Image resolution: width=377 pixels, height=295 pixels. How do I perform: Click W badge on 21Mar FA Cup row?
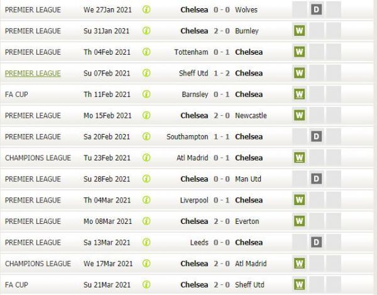point(299,284)
